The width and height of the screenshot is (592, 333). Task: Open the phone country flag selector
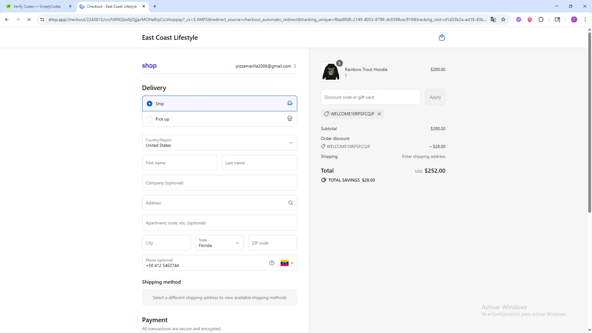(x=287, y=263)
